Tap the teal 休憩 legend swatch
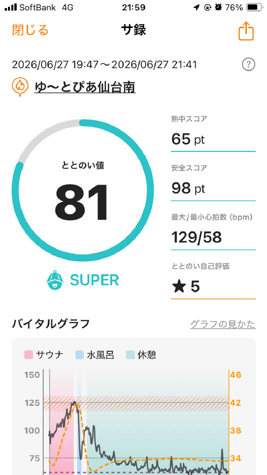 [x=130, y=355]
